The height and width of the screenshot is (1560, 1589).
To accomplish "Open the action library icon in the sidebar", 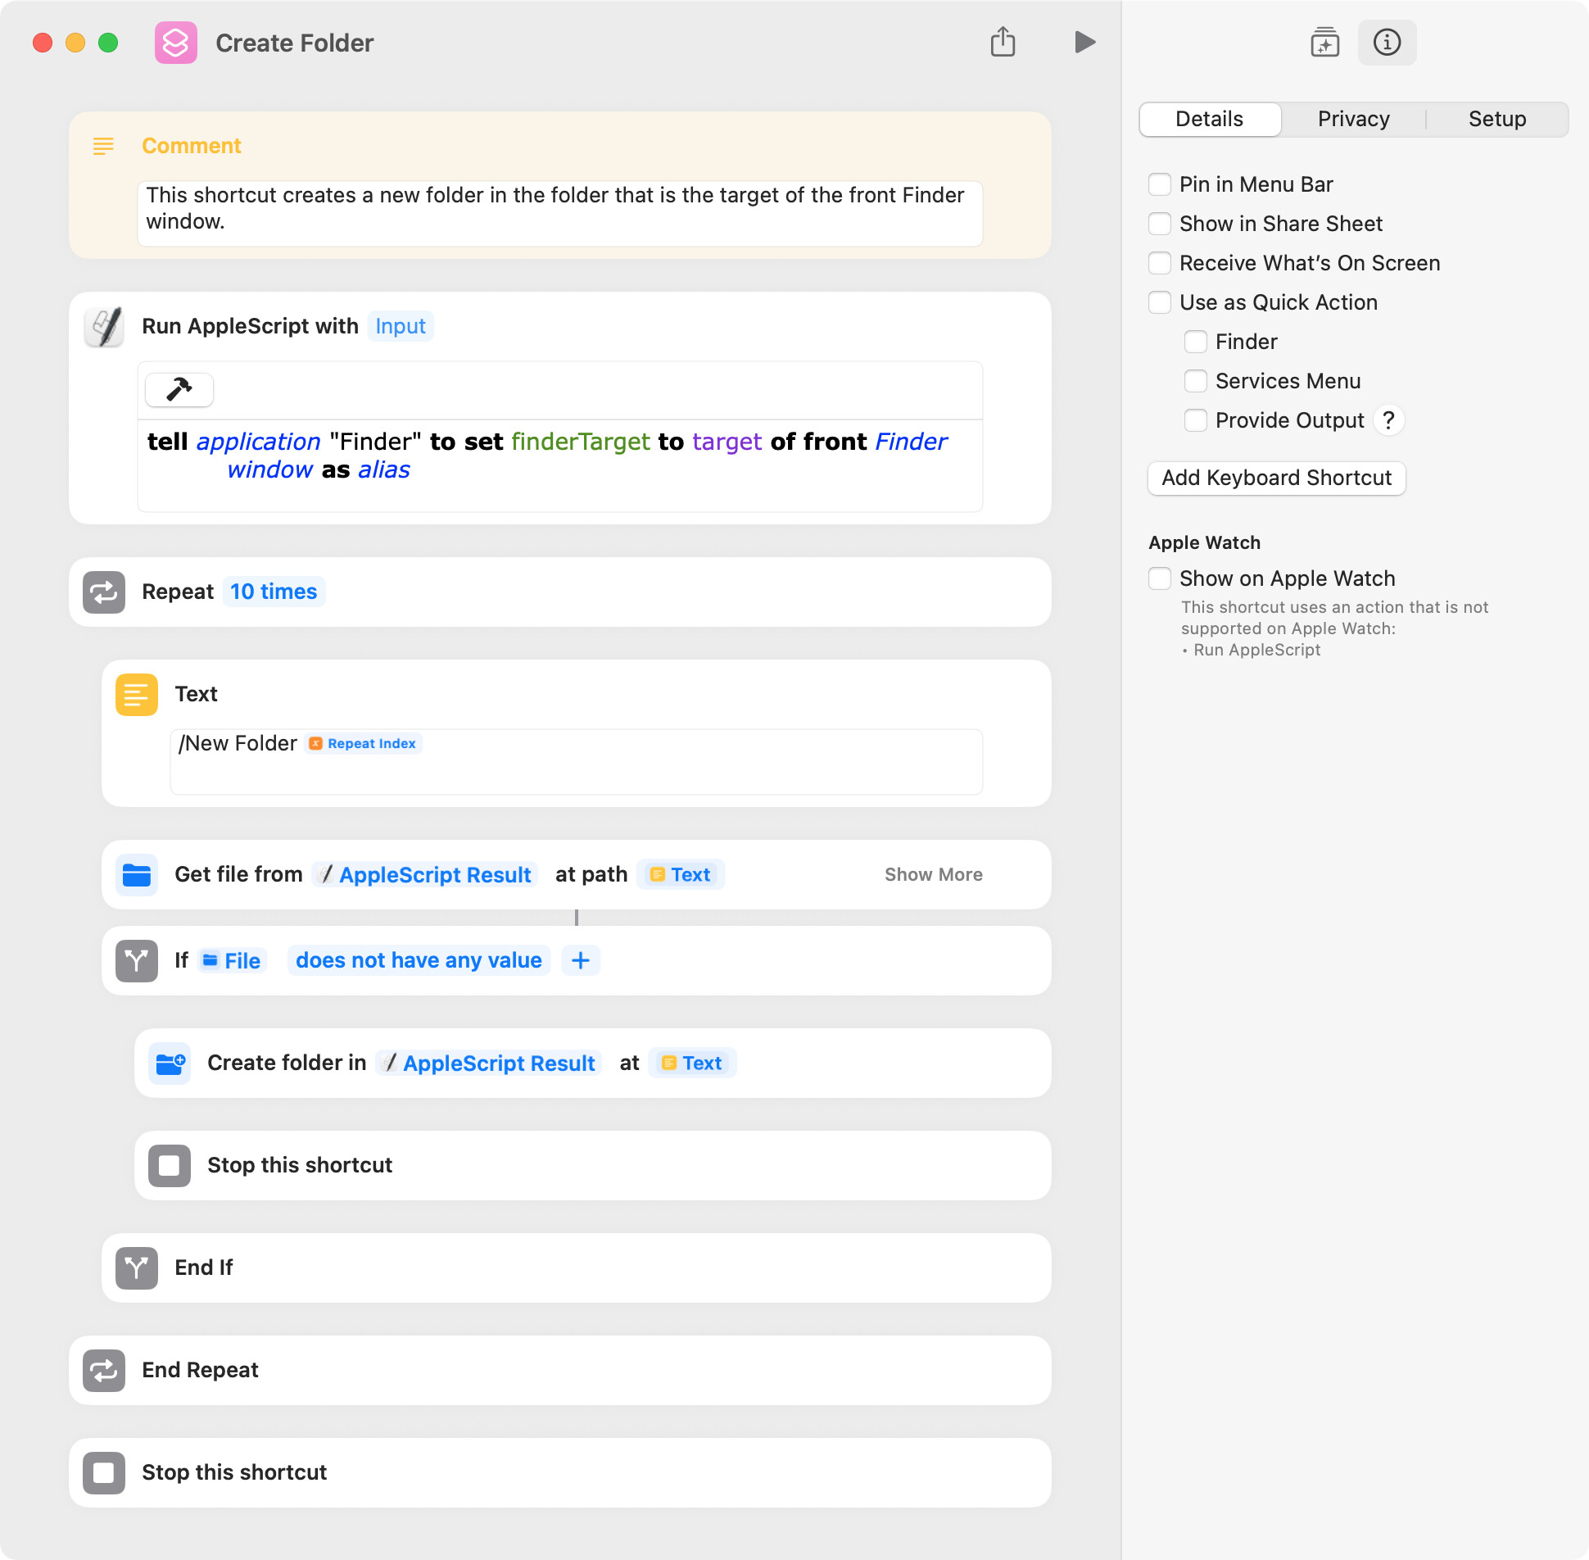I will pyautogui.click(x=1324, y=42).
